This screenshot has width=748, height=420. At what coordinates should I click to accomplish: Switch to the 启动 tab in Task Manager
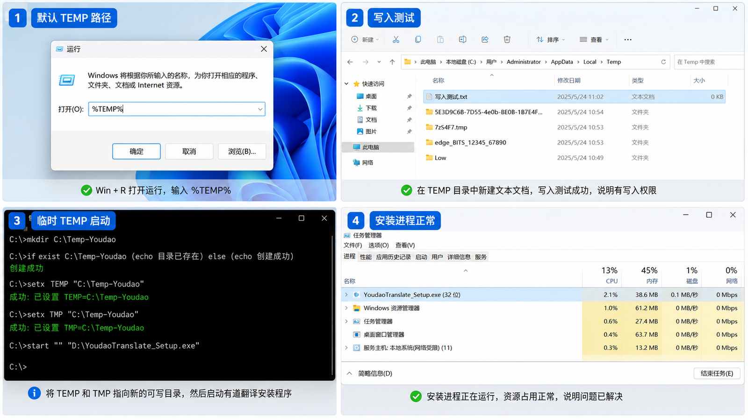421,257
